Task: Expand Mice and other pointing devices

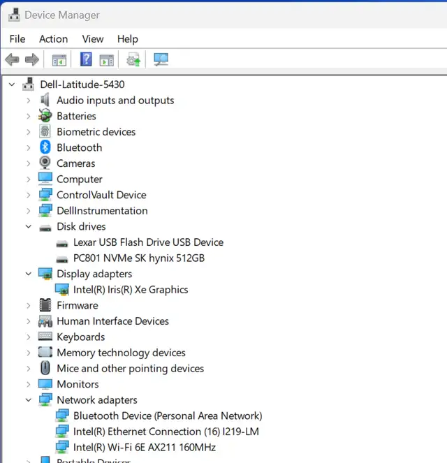Action: pos(29,369)
